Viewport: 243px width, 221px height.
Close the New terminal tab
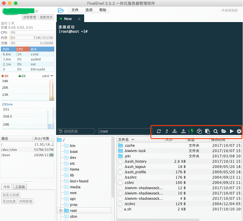pyautogui.click(x=79, y=19)
